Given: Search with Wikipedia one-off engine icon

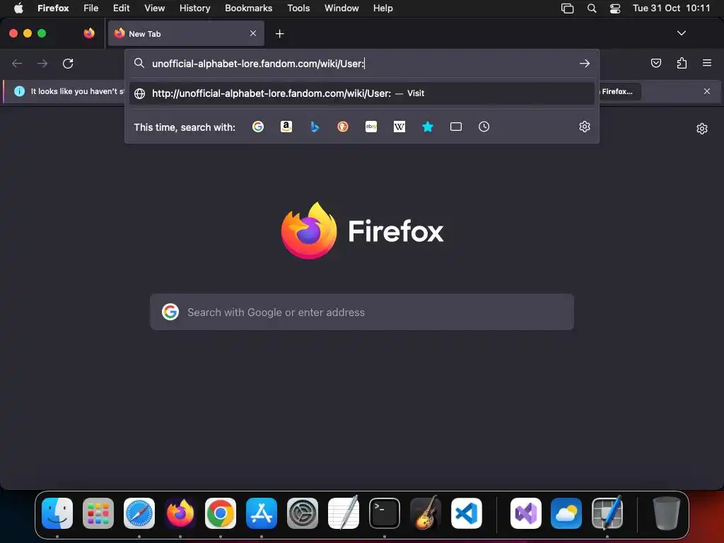Looking at the screenshot, I should 399,127.
